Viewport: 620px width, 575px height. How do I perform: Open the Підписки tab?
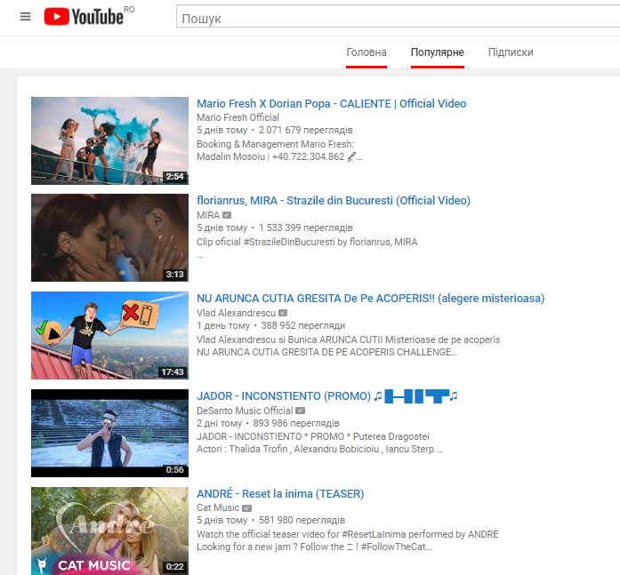(511, 52)
